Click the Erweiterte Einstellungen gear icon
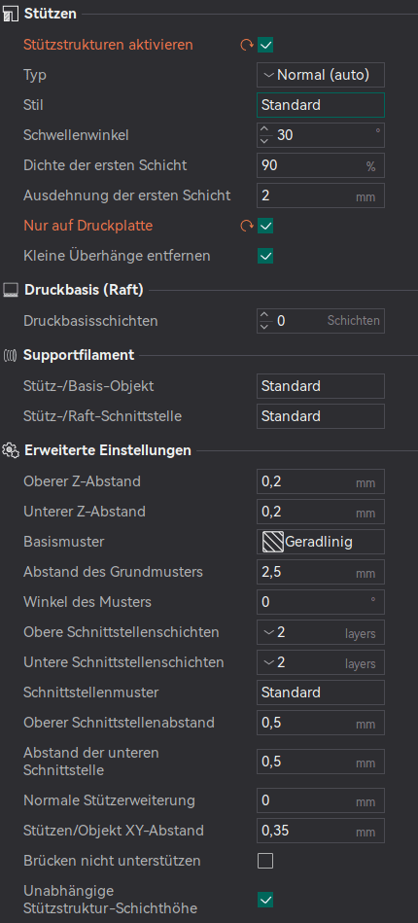 click(10, 450)
